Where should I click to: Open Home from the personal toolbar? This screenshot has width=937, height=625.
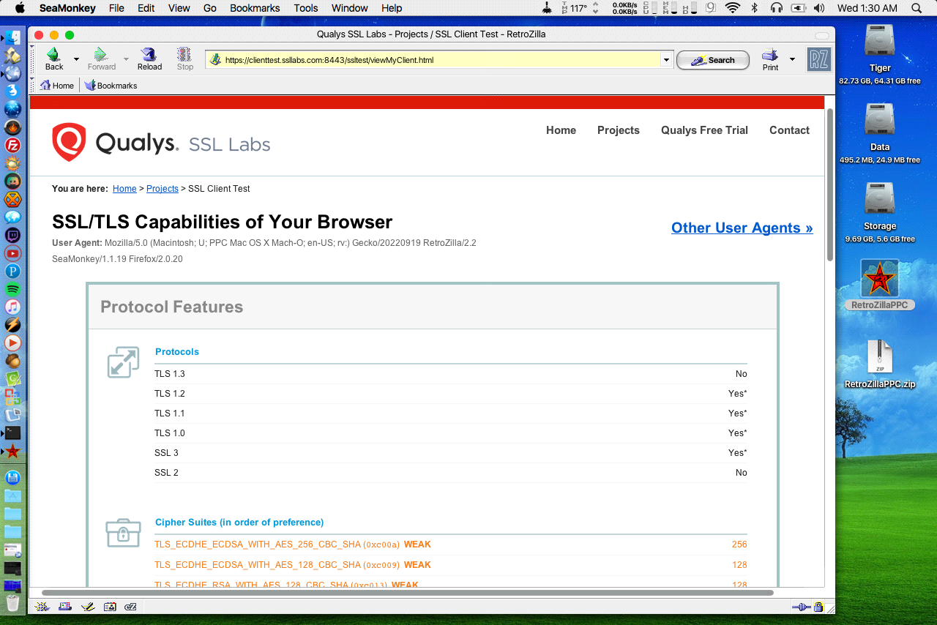pos(57,86)
